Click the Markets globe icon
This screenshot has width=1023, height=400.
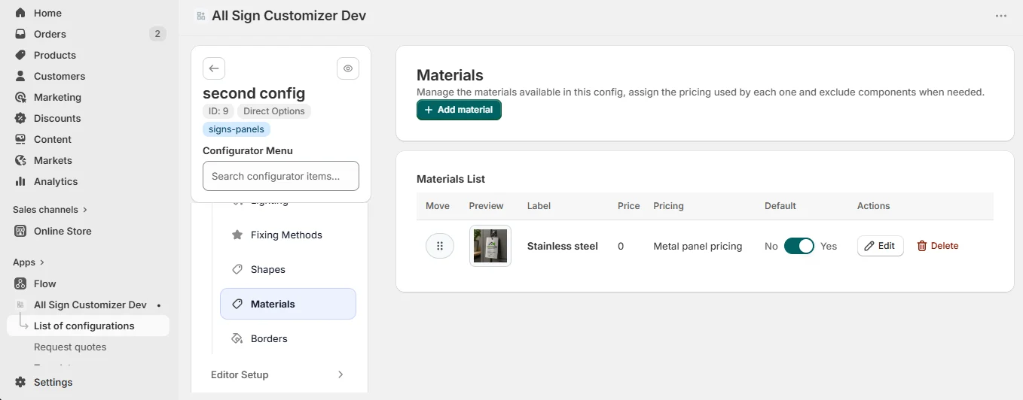[20, 160]
